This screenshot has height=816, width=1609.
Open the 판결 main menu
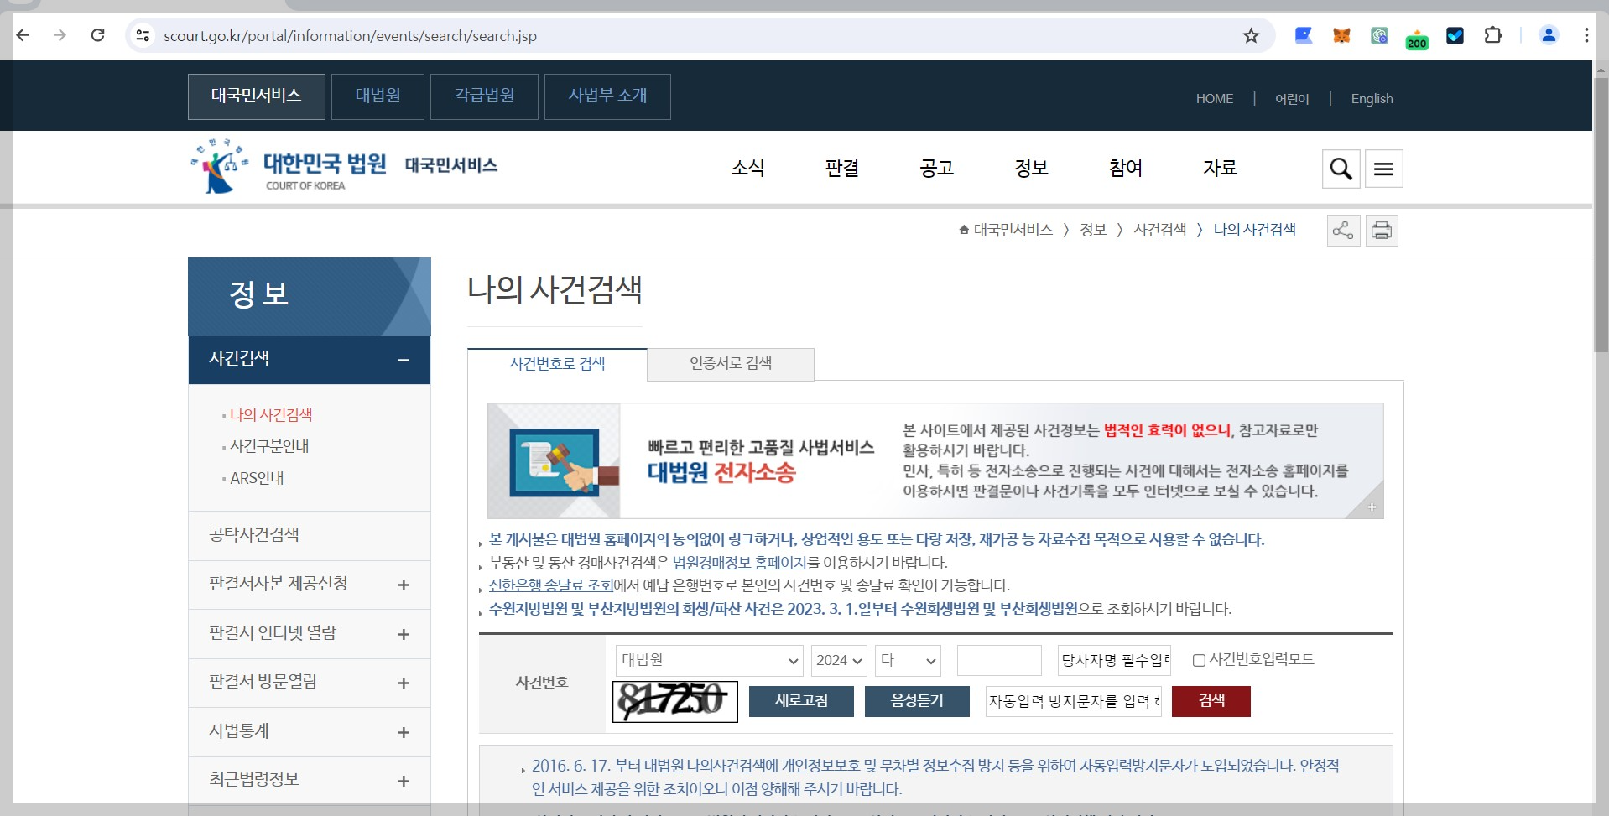tap(841, 168)
